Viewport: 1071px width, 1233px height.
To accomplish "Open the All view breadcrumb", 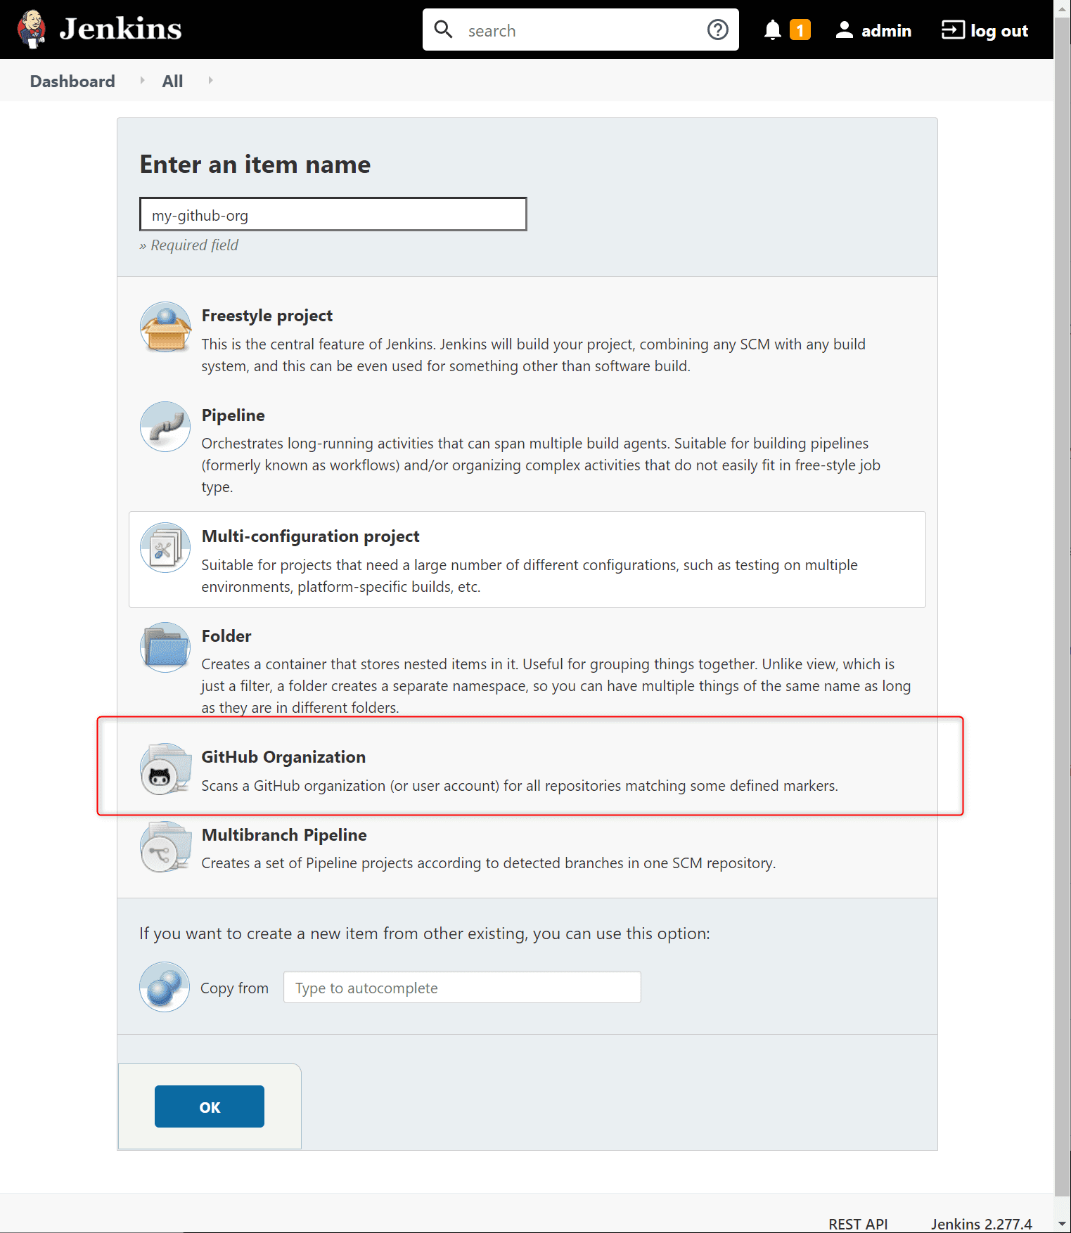I will pos(172,81).
